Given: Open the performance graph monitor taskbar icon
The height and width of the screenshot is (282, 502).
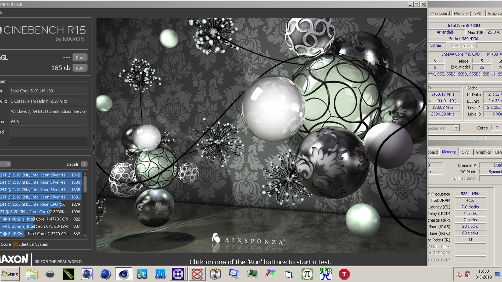Looking at the screenshot, I should pos(252,274).
